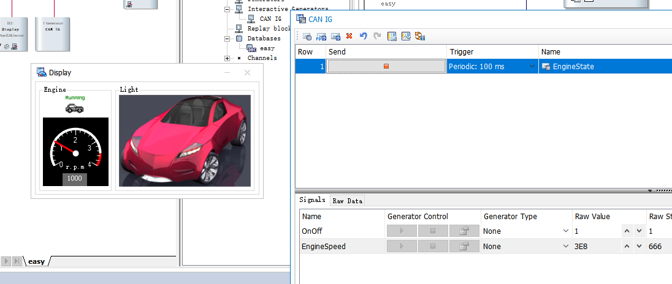Select the easy desktop tab
This screenshot has width=672, height=284.
36,261
